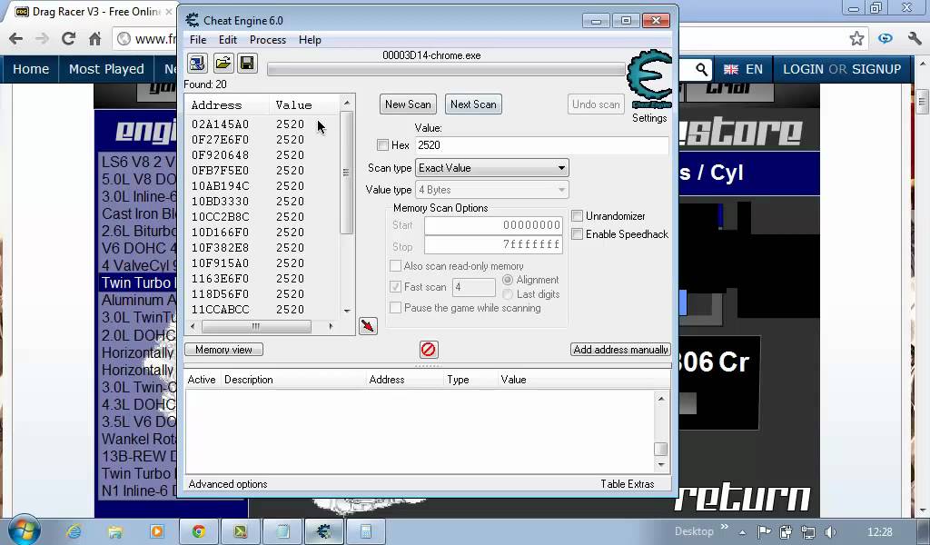This screenshot has width=930, height=545.
Task: Select Twin Turbo engine in game list
Action: pos(139,282)
